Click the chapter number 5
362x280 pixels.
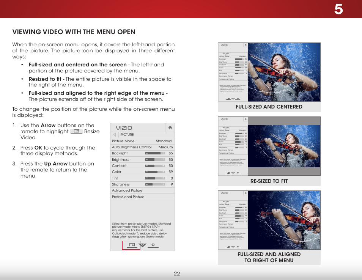(338, 9)
